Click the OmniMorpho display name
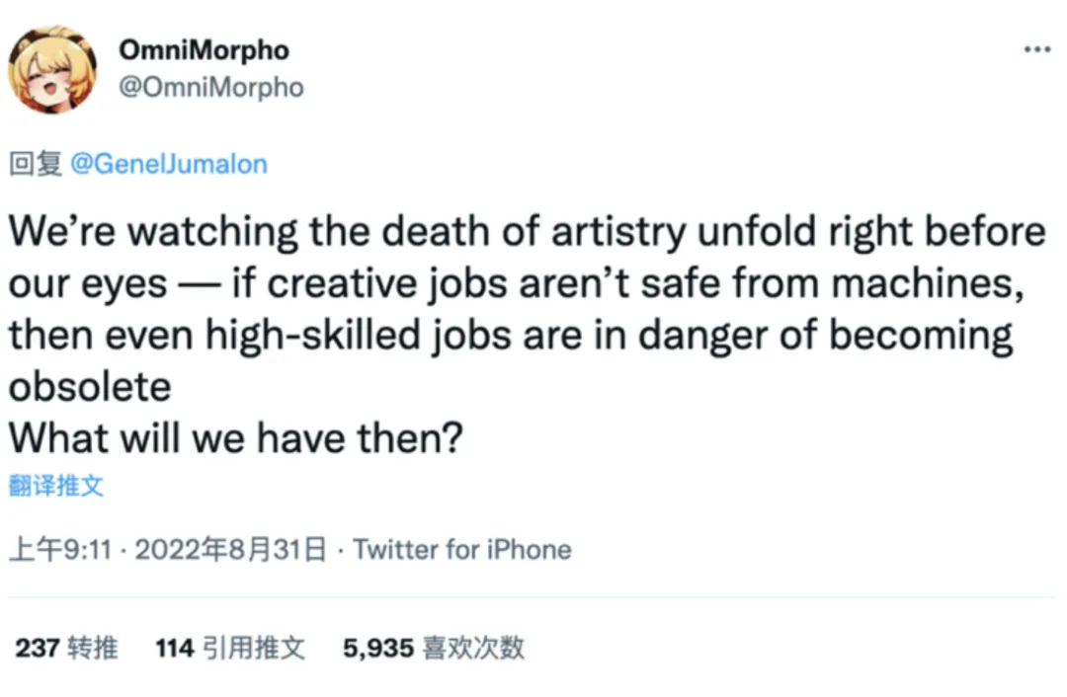The width and height of the screenshot is (1067, 697). (204, 49)
